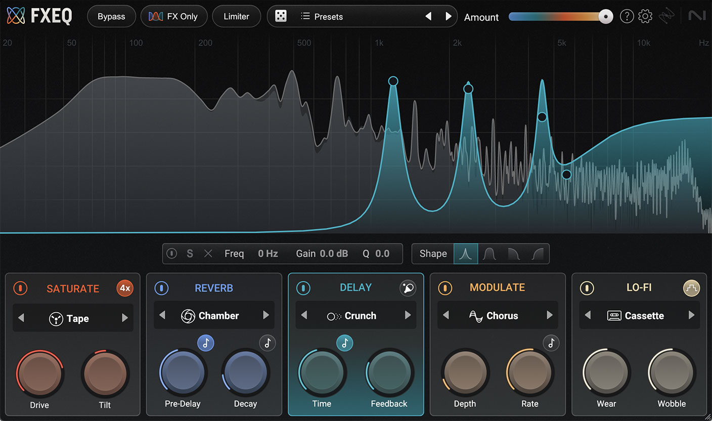Click the Q value 0.0 field
The height and width of the screenshot is (421, 712).
(382, 254)
